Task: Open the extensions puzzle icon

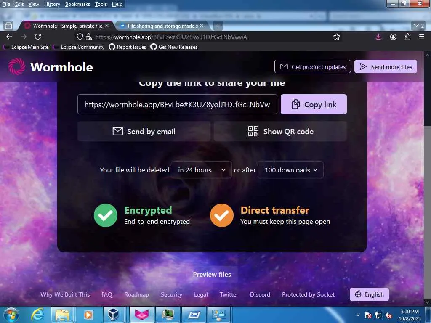Action: click(x=407, y=37)
